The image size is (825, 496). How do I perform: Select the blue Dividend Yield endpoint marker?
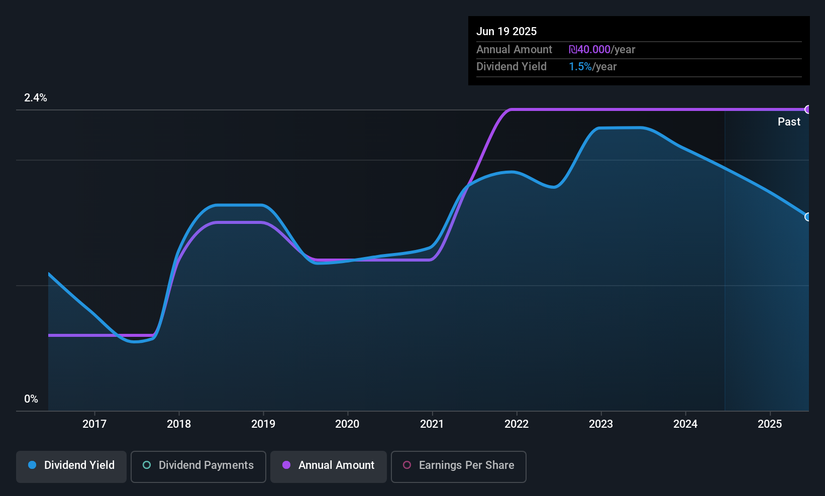(808, 217)
